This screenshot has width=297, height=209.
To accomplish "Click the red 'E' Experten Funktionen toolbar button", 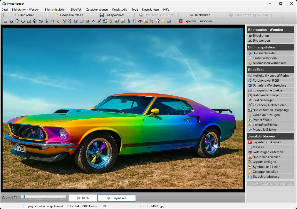I will [x=195, y=21].
